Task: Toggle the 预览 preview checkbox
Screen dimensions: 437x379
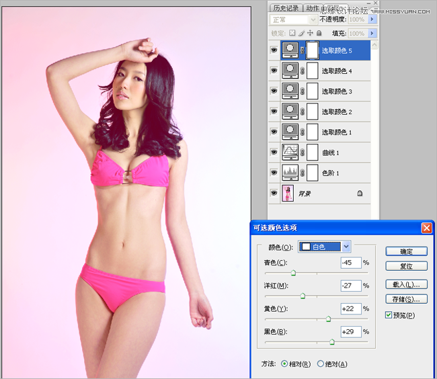Action: (x=389, y=315)
